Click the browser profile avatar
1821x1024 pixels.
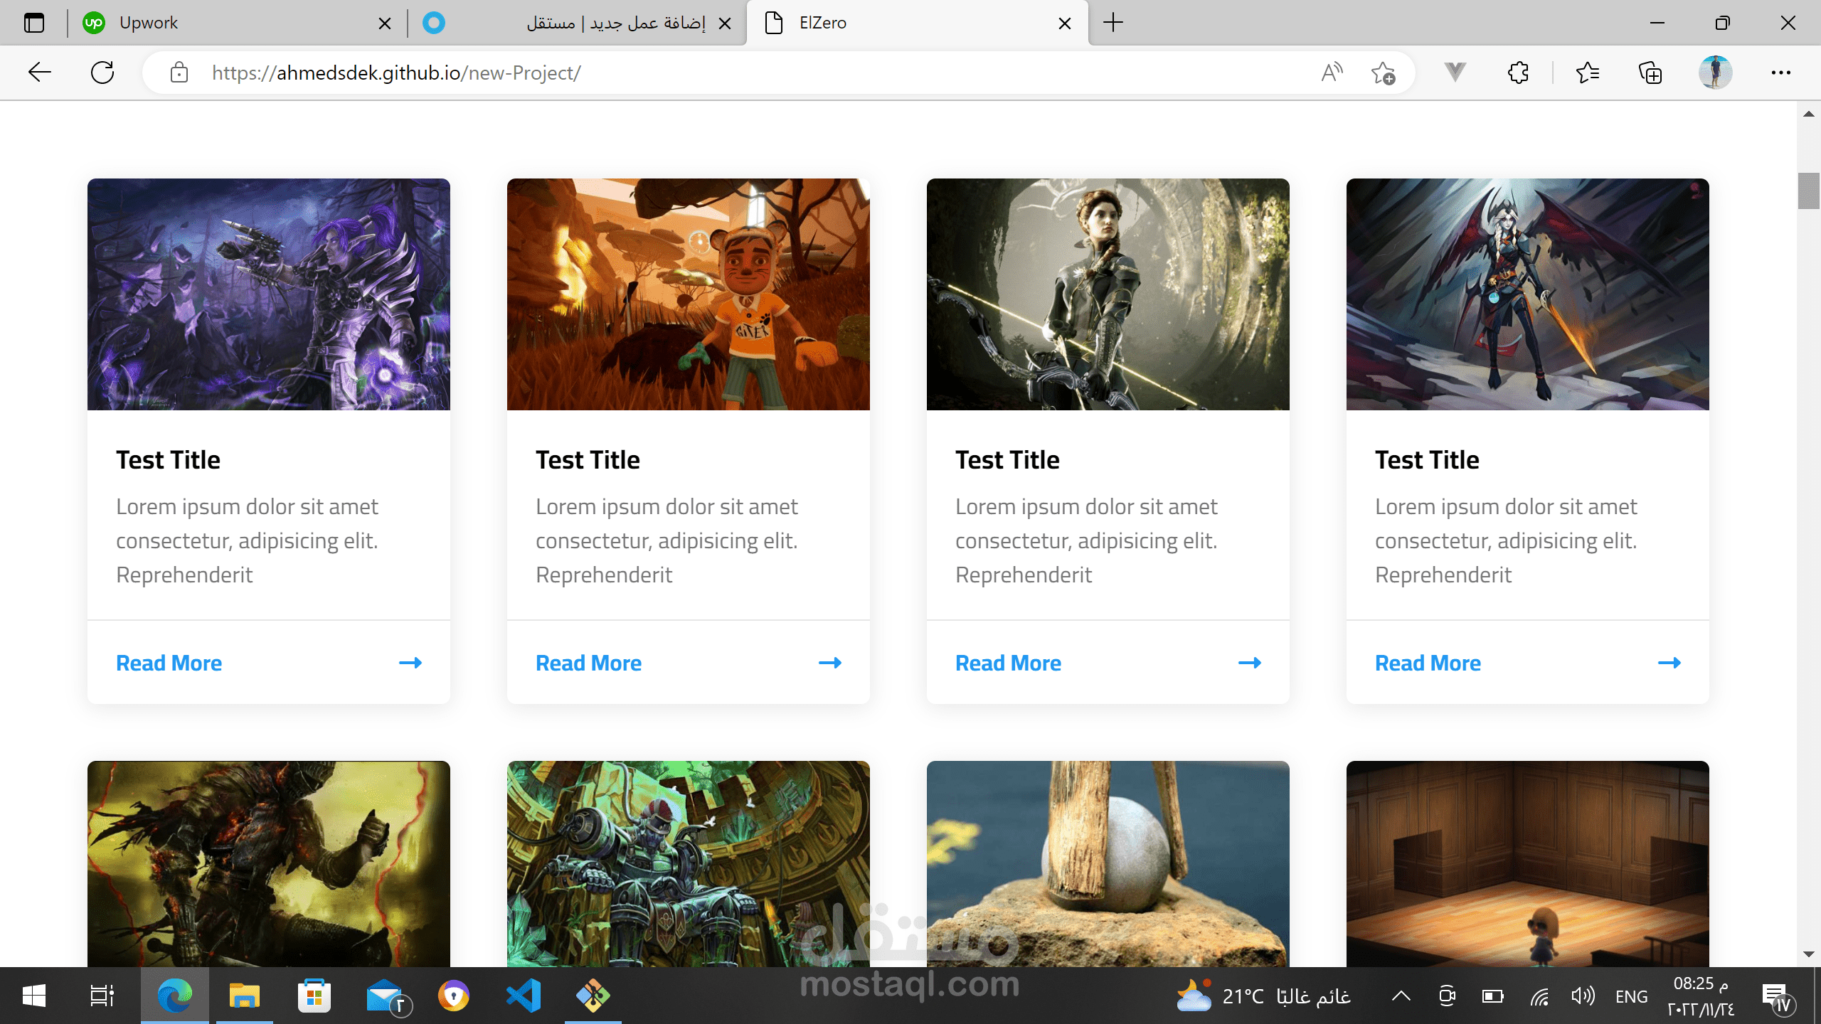pos(1715,73)
